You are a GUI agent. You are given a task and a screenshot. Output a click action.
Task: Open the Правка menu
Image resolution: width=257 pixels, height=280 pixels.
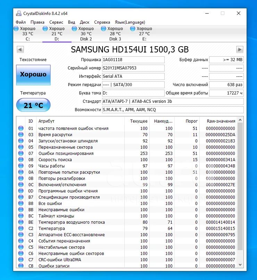coord(38,22)
